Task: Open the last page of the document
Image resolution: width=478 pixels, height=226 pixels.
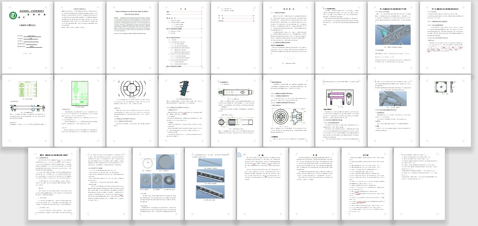Action: point(419,184)
